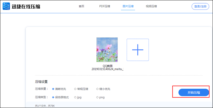Click the 迅捷在线压缩 logo icon
The width and height of the screenshot is (213, 108).
point(6,6)
